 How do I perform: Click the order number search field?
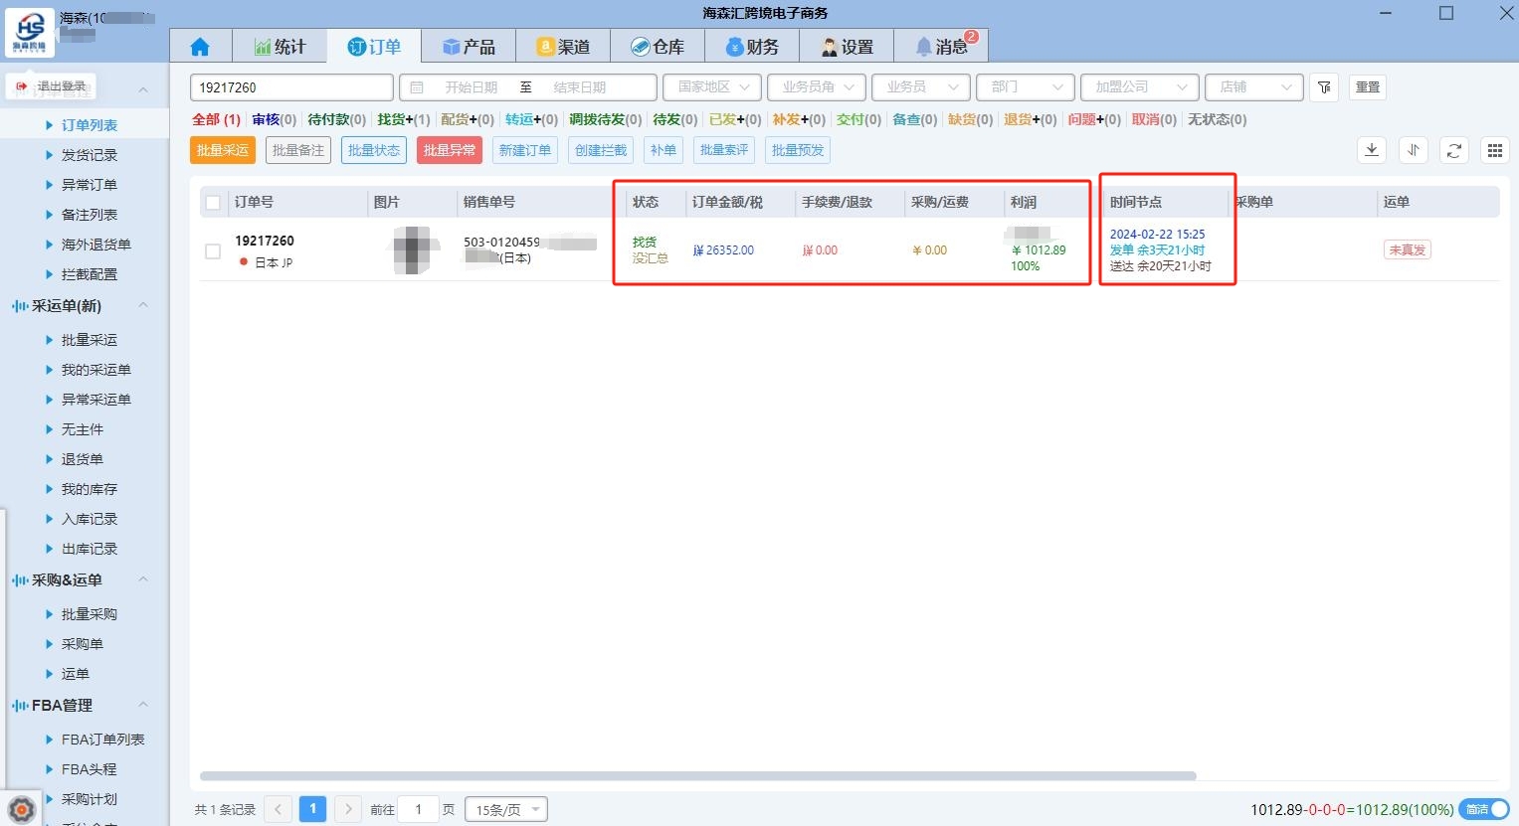click(291, 87)
